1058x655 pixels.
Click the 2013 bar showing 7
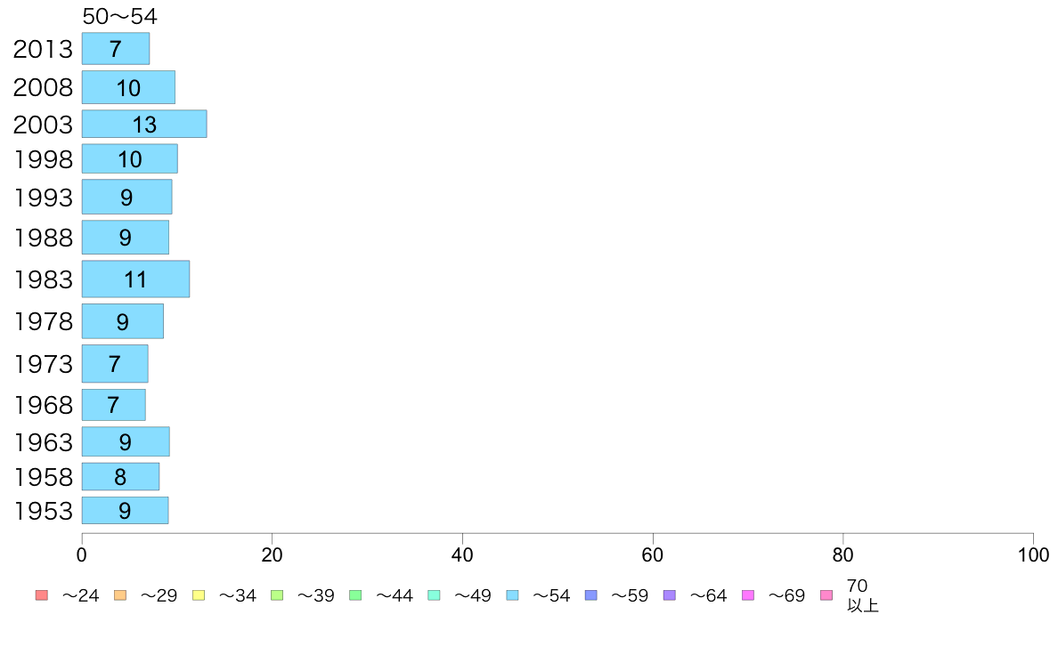click(116, 49)
